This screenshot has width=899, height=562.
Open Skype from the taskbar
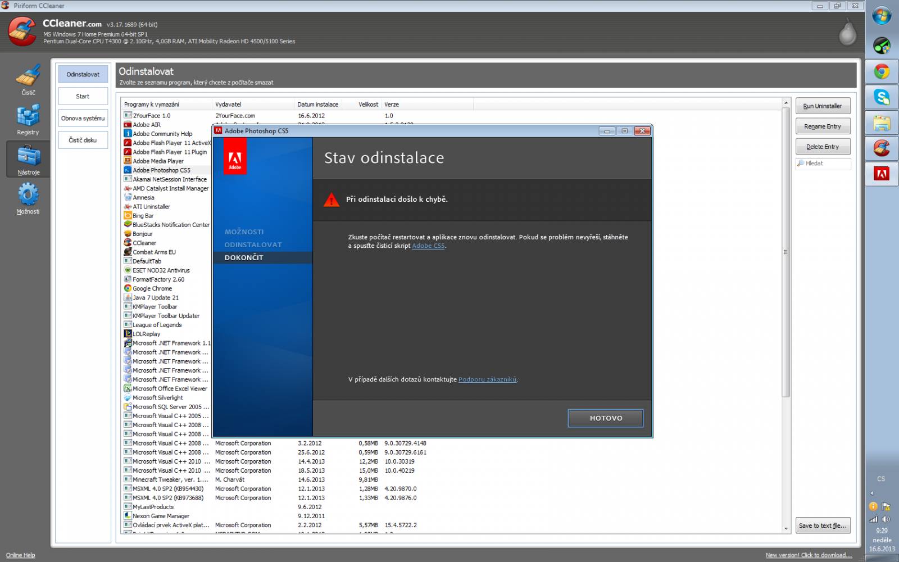882,97
